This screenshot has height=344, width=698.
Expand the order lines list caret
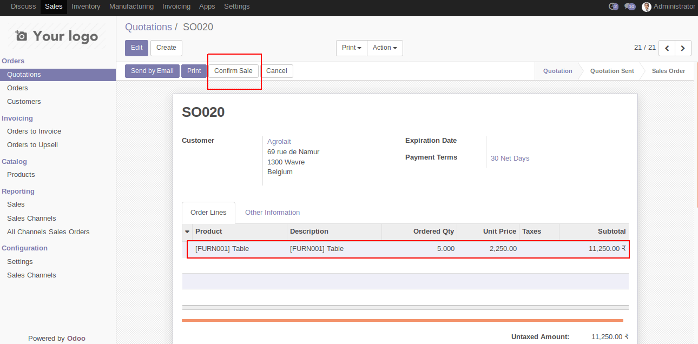(187, 231)
